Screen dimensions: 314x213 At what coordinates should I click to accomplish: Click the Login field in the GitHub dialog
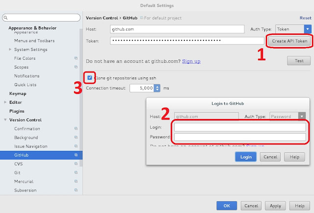[x=240, y=127]
